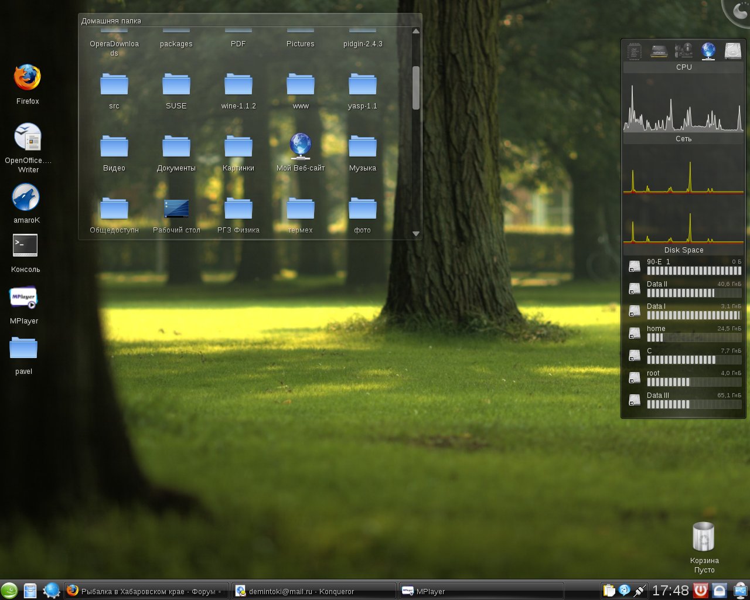
Task: Open the Trash (Корзина) icon
Action: coord(704,537)
